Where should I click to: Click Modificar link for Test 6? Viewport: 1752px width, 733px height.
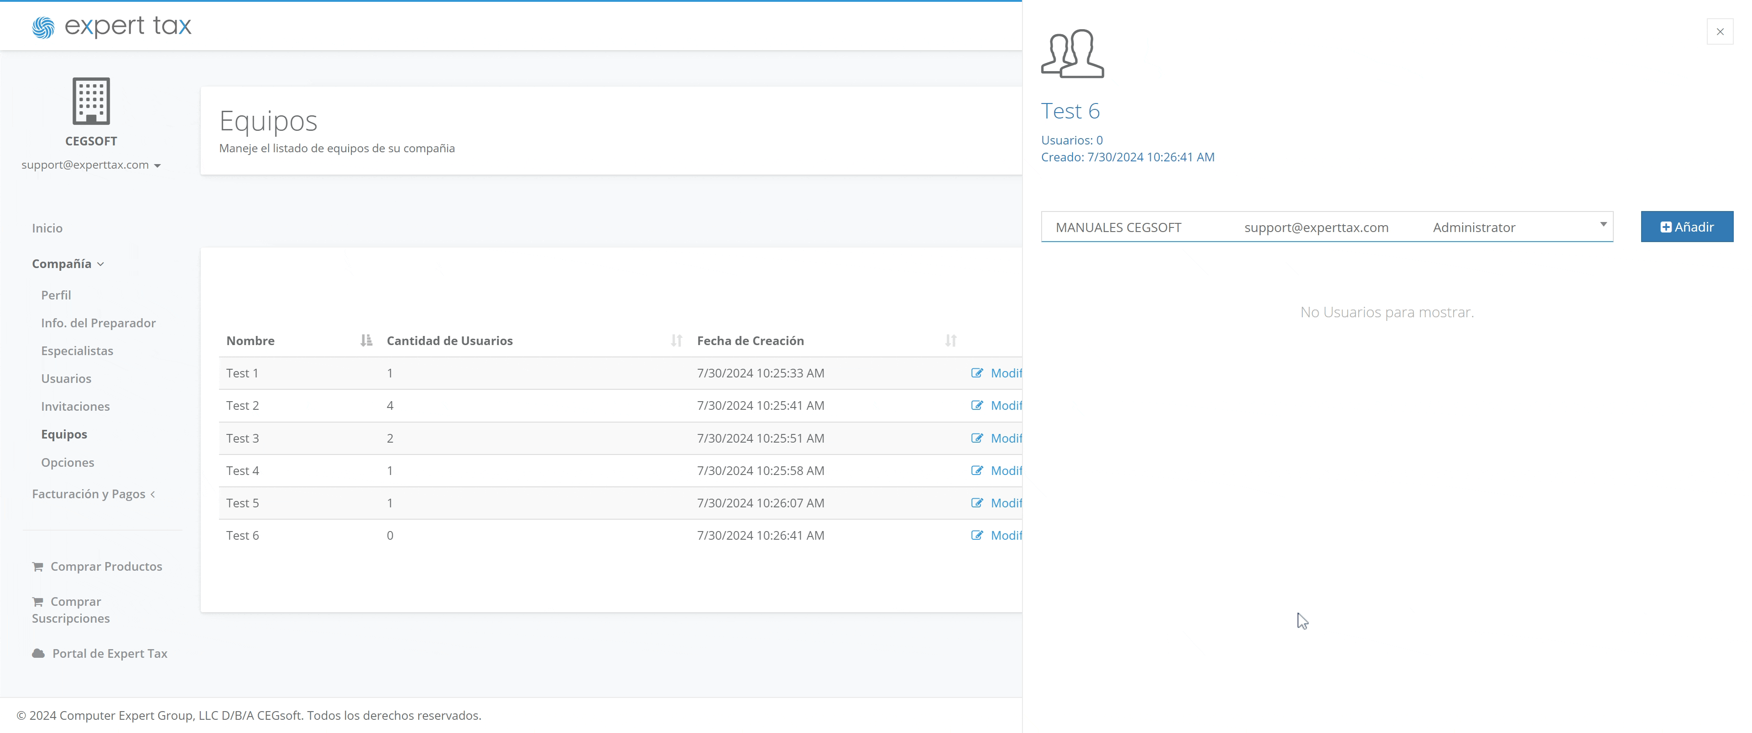point(1006,535)
